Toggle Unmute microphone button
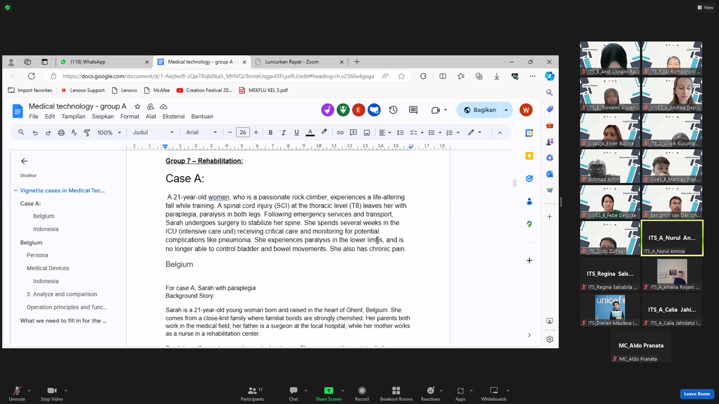Viewport: 719px width, 404px height. pyautogui.click(x=17, y=391)
